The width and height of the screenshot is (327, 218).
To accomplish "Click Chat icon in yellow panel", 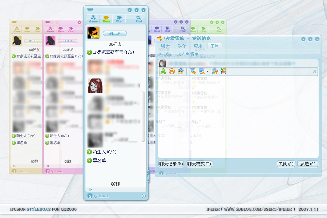I will (x=37, y=29).
